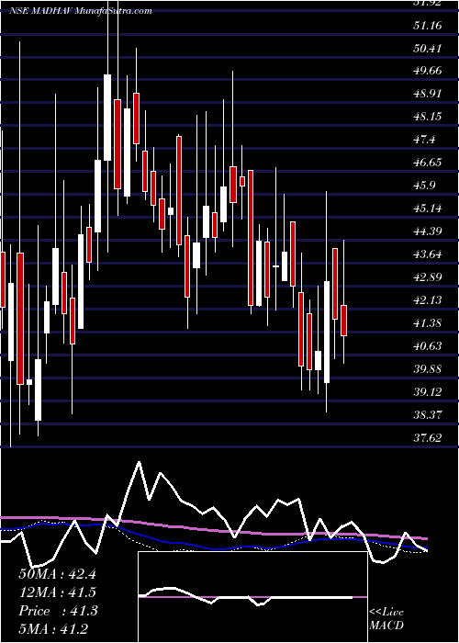Select the 45.14 price axis label
Screen dimensions: 459x643
tap(428, 209)
